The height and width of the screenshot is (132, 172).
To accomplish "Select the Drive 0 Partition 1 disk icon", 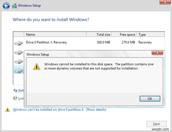I will click(x=19, y=43).
